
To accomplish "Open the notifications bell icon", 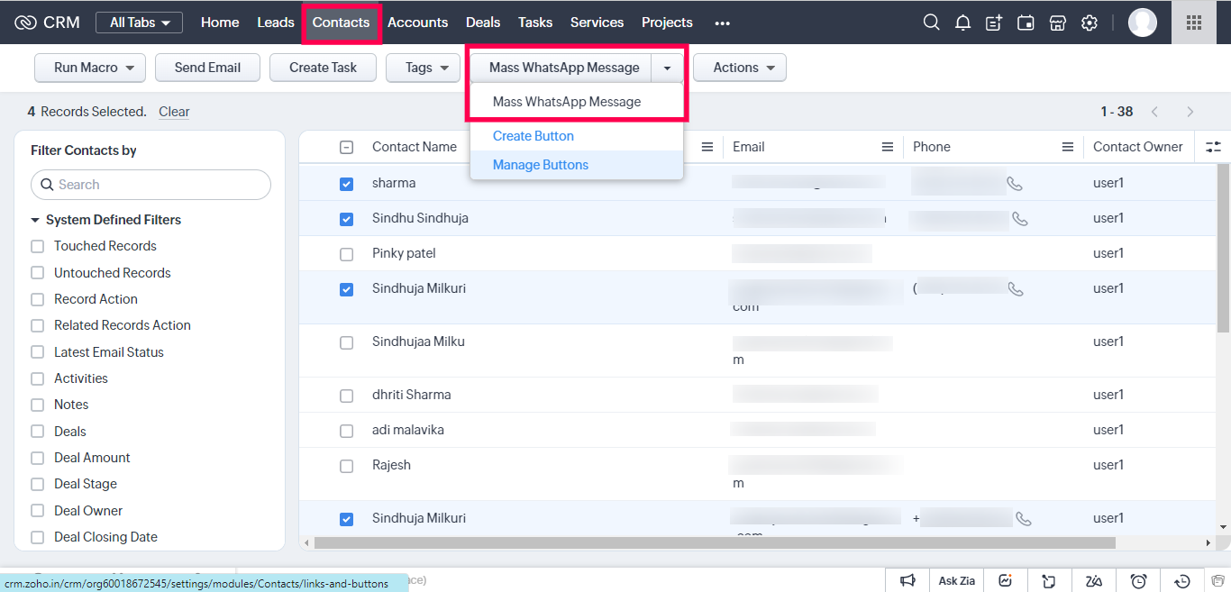I will coord(962,23).
